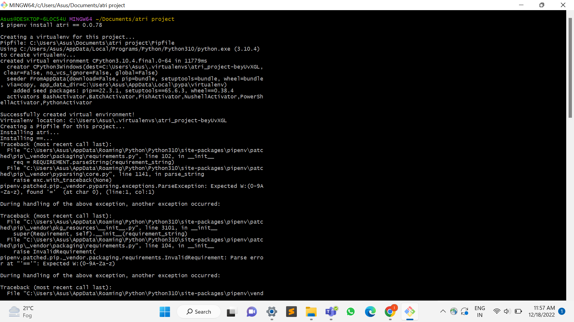Select the active Git Bash taskbar icon
The image size is (574, 322).
click(410, 312)
